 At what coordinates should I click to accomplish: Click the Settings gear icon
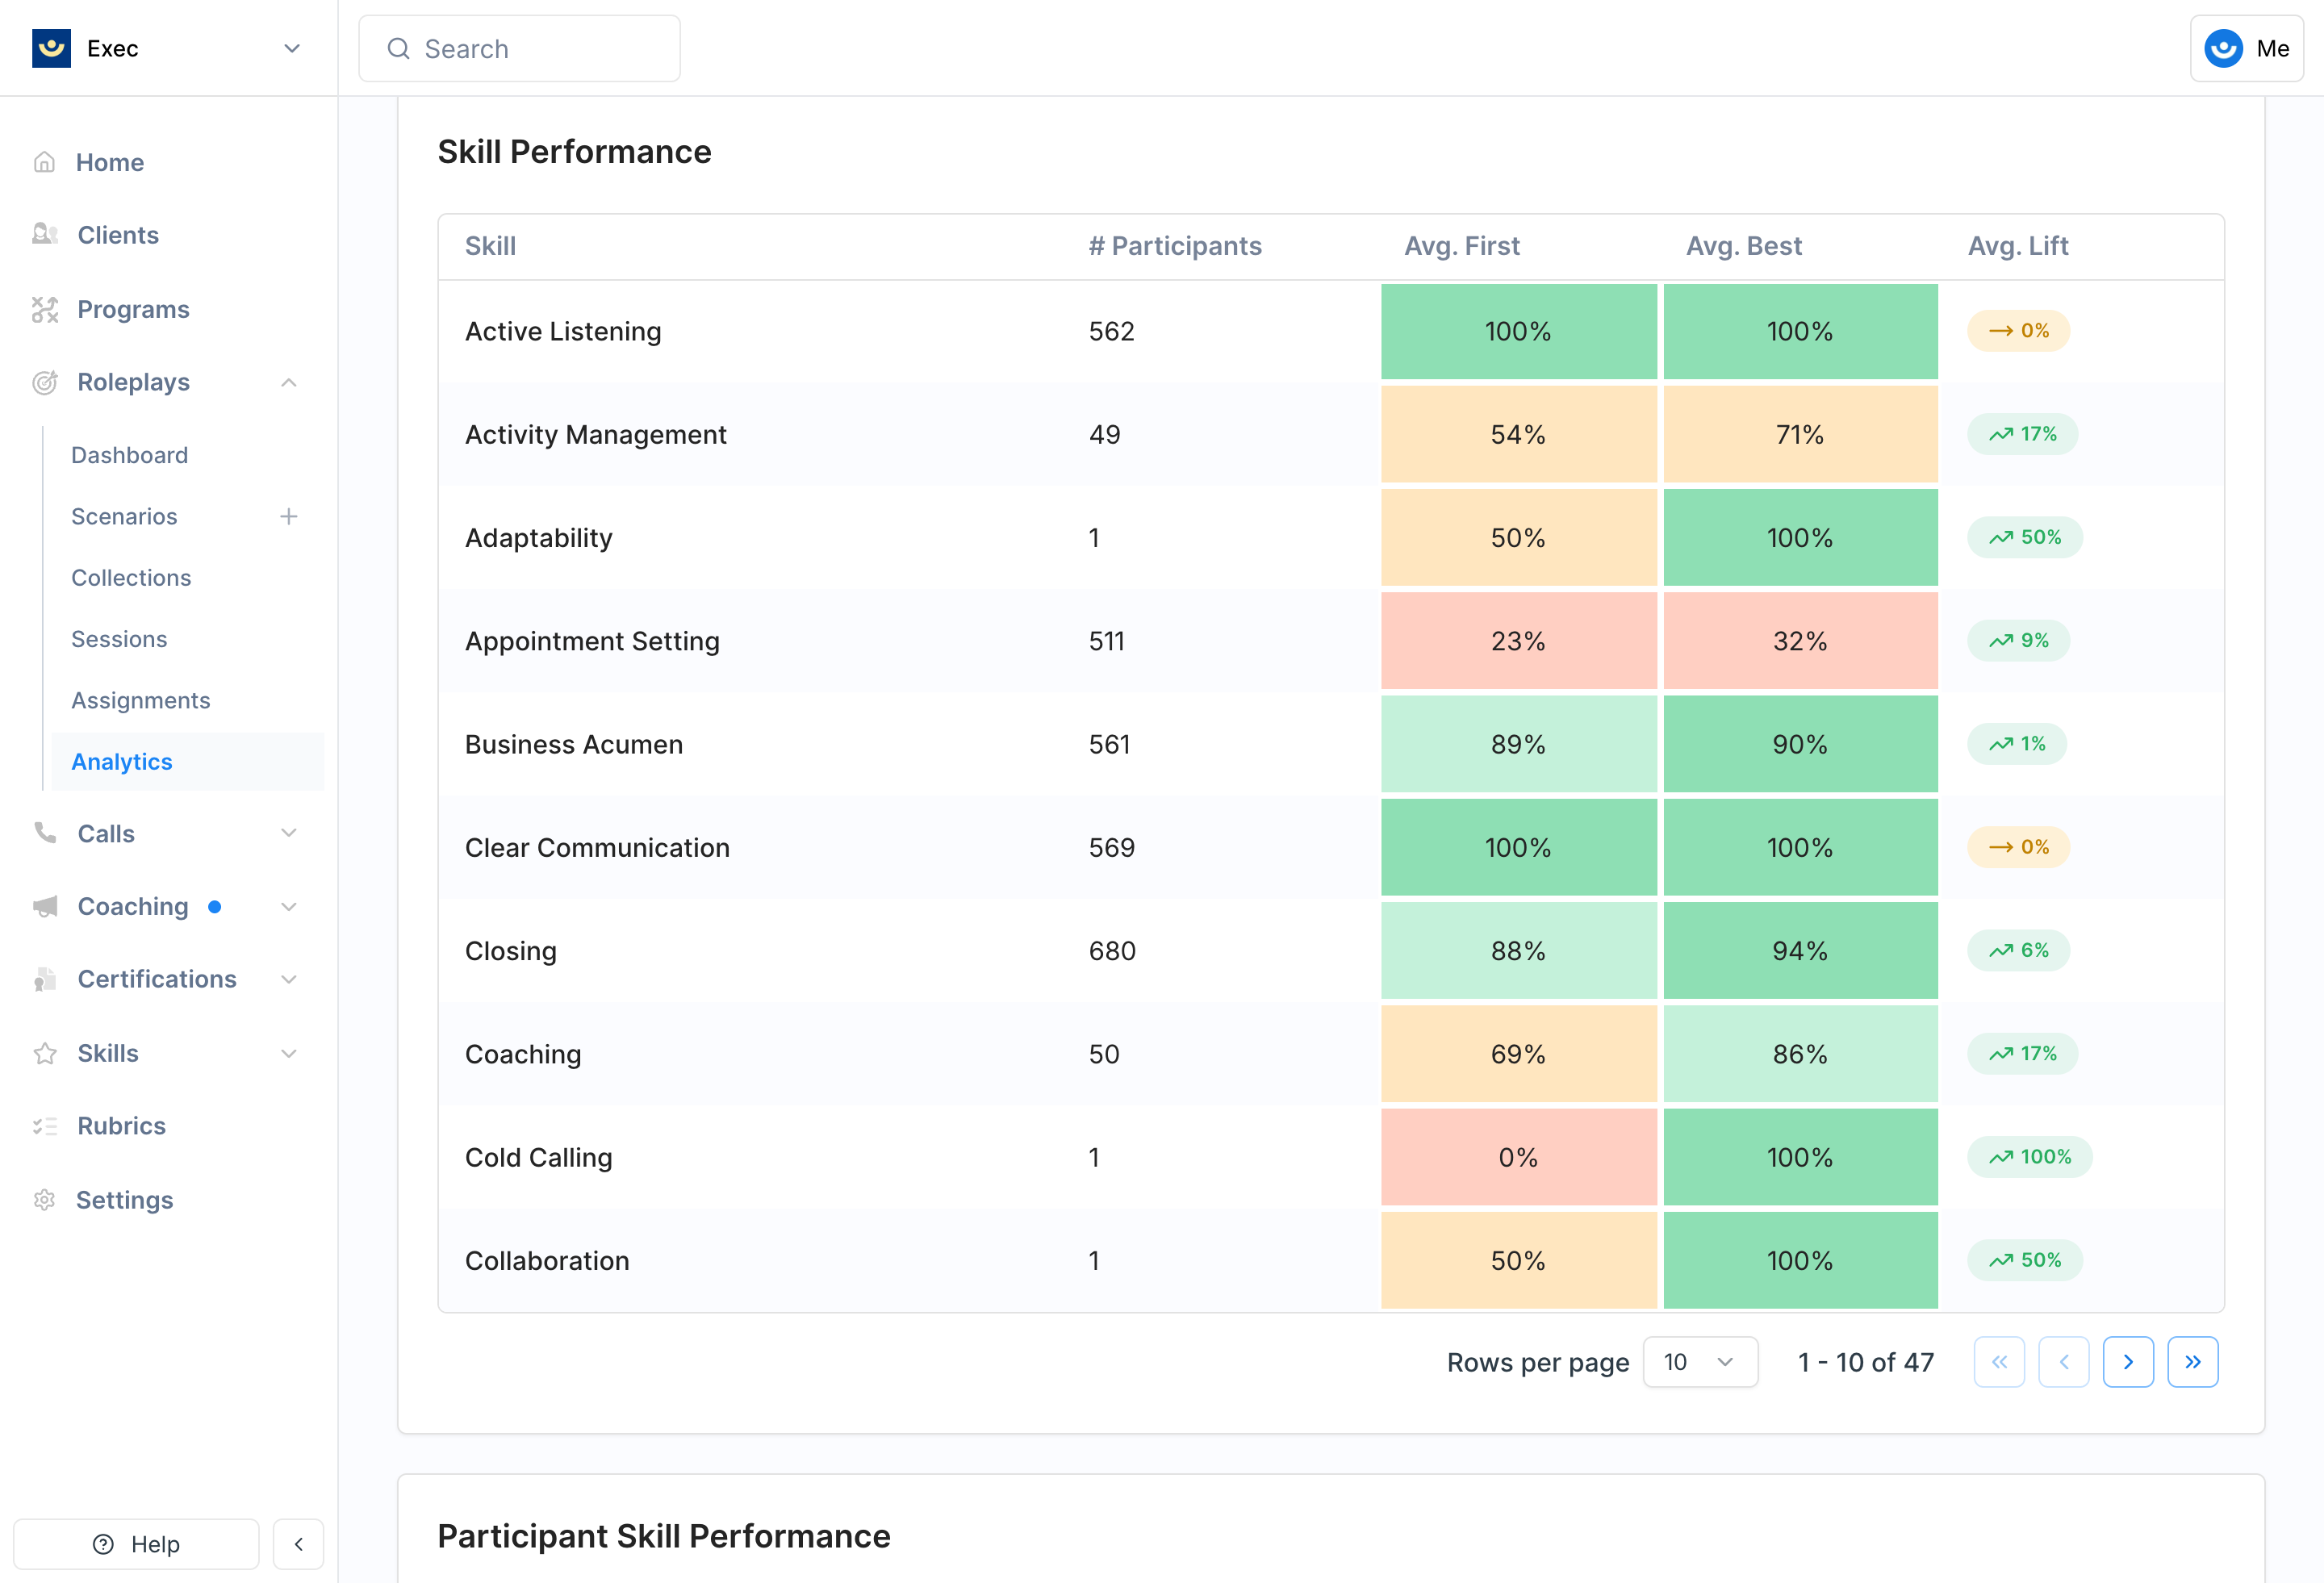tap(44, 1199)
